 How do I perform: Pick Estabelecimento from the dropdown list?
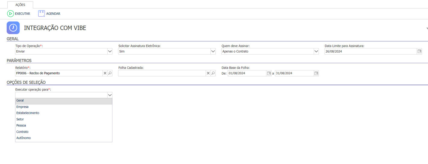click(64, 113)
